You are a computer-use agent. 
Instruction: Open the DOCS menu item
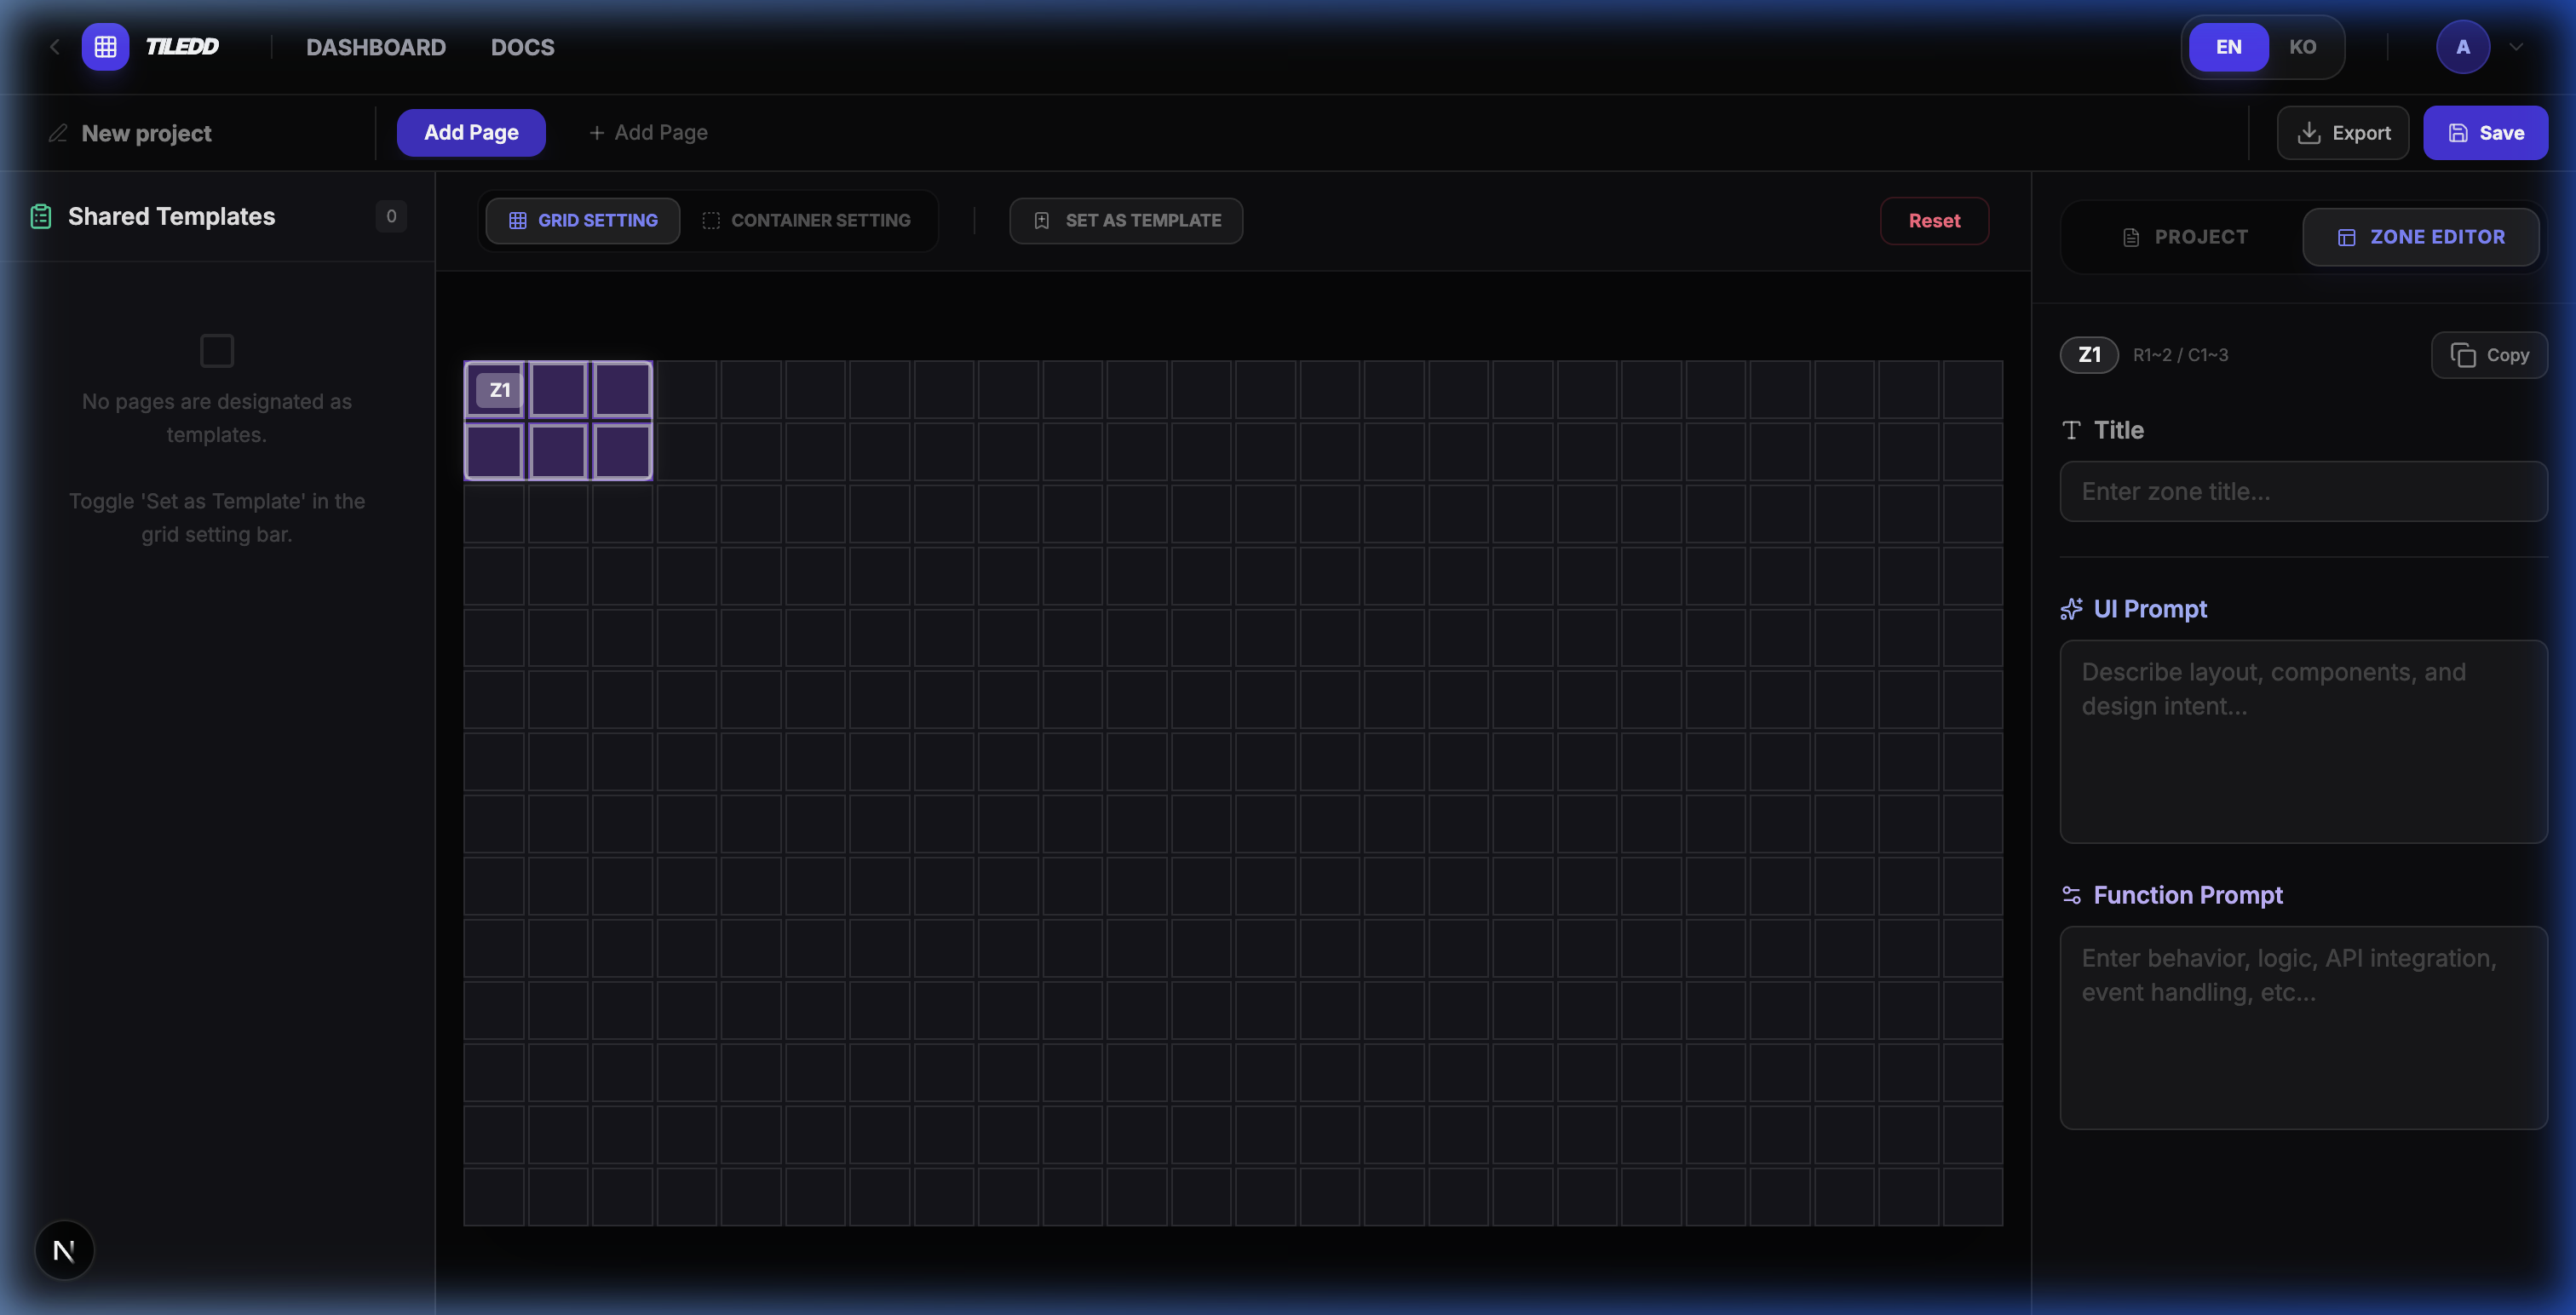click(x=522, y=46)
